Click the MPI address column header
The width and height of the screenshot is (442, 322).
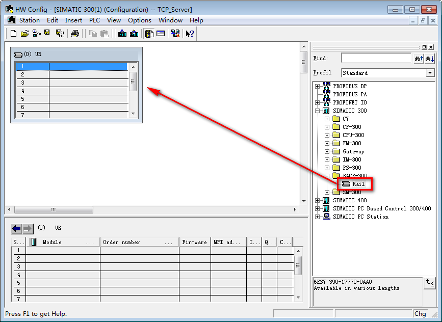[228, 243]
